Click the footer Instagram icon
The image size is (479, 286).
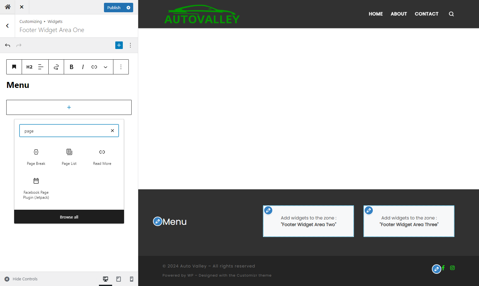(452, 268)
